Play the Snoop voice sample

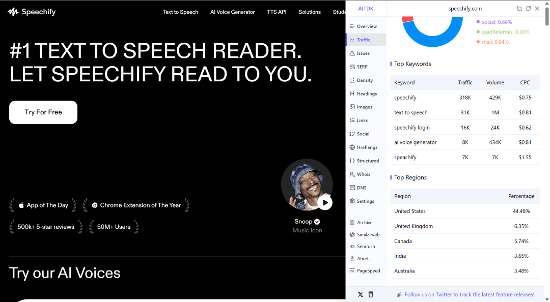pos(325,202)
